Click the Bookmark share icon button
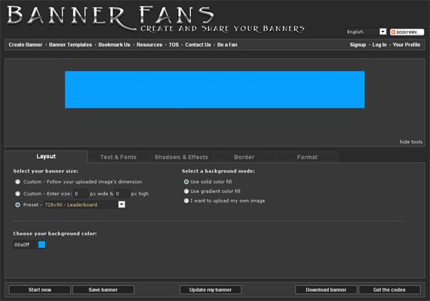 pyautogui.click(x=407, y=32)
